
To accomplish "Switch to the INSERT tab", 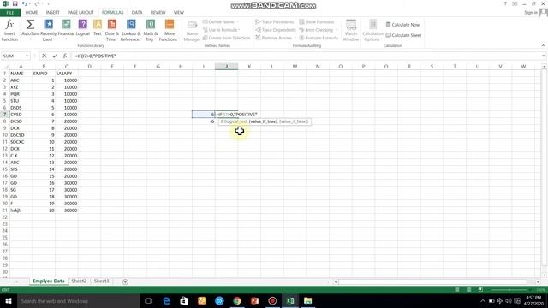I will click(53, 13).
